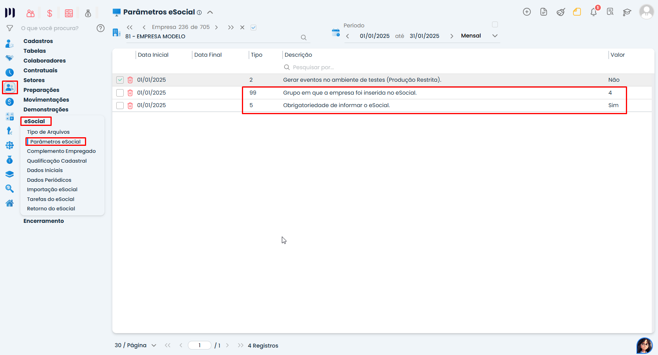Tick the checkbox for Obrigatoriedade row
Image resolution: width=658 pixels, height=355 pixels.
pos(120,106)
